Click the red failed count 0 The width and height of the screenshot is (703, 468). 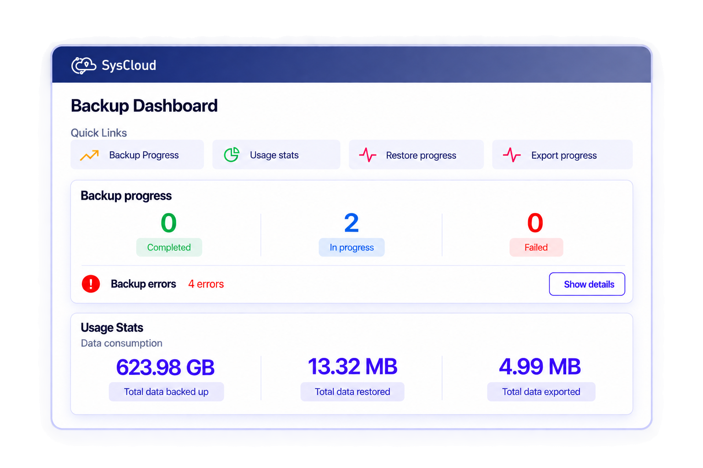[x=535, y=223]
